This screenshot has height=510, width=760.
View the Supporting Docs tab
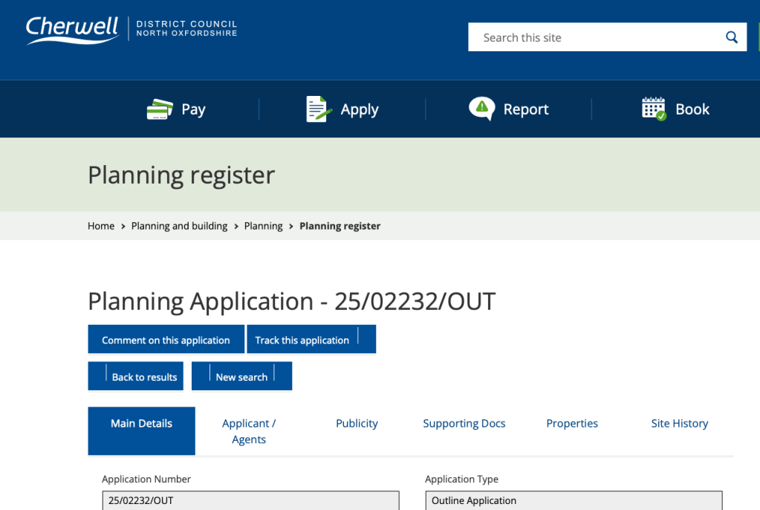pyautogui.click(x=464, y=423)
